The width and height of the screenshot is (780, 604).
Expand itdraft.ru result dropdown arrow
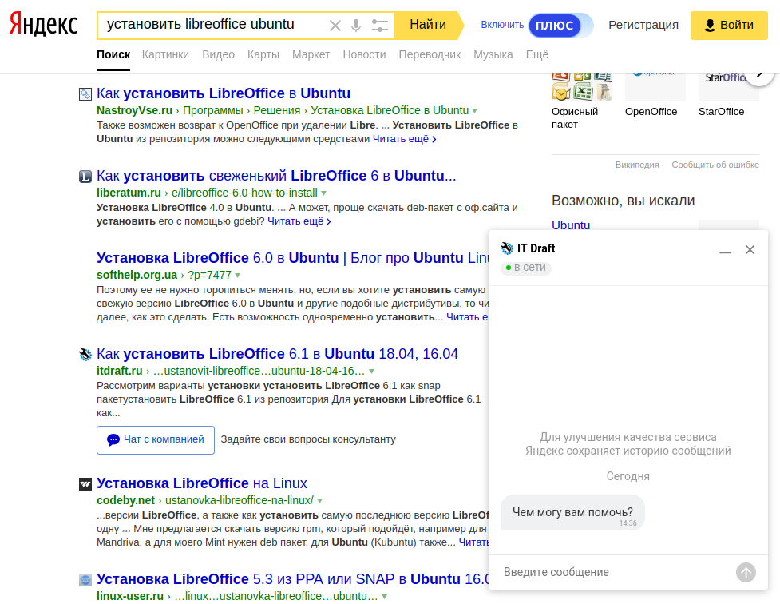[371, 372]
